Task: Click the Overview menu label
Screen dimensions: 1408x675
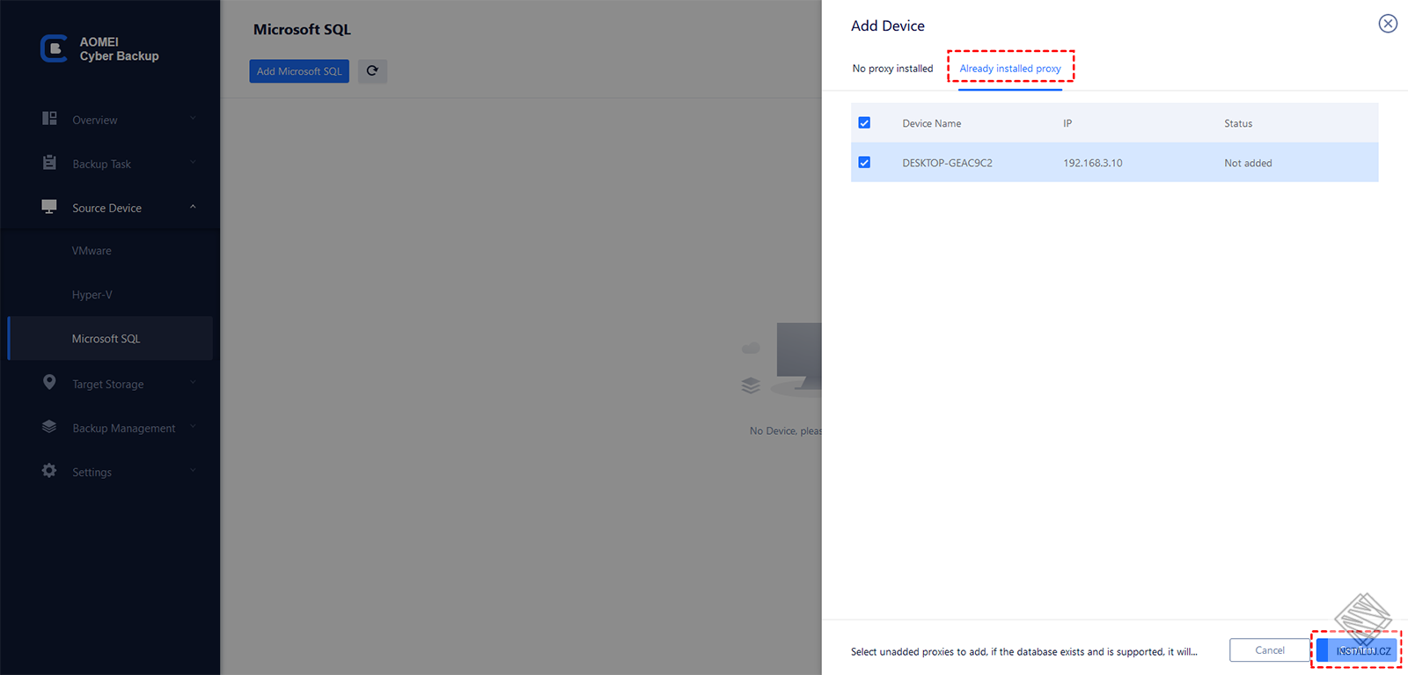Action: 94,120
